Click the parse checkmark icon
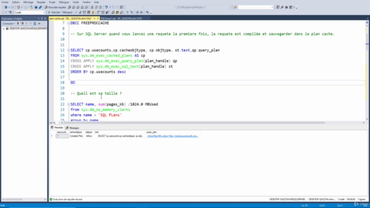370x208 pixels. (x=80, y=13)
